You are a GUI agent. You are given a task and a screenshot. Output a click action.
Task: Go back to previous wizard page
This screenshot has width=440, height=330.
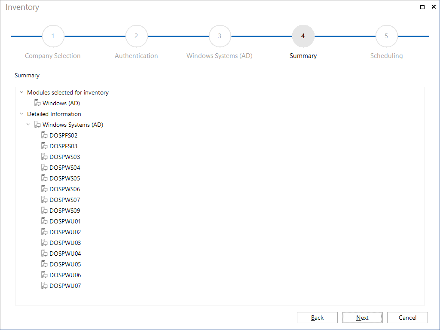tap(317, 318)
